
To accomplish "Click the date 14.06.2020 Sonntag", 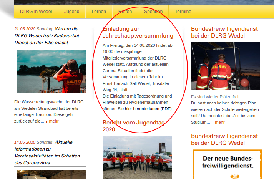I will coord(33,142).
